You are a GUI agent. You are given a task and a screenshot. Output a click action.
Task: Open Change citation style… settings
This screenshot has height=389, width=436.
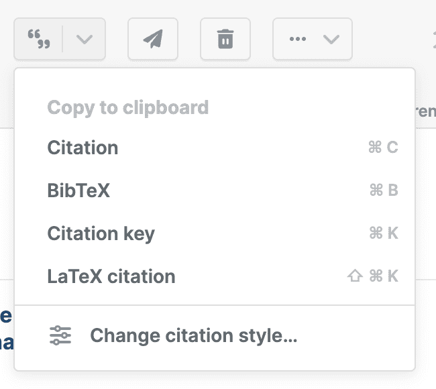[x=193, y=335]
